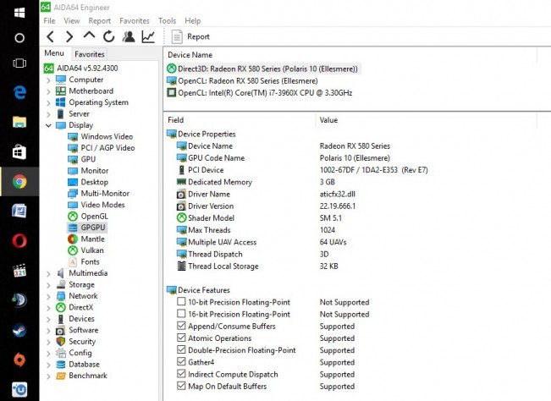
Task: Click the Config icon in the tree
Action: click(x=61, y=353)
